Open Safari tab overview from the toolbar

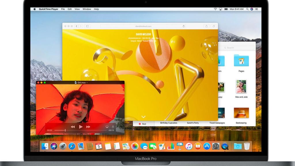click(x=214, y=26)
